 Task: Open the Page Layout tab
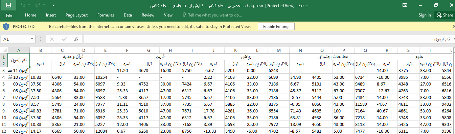(x=76, y=15)
